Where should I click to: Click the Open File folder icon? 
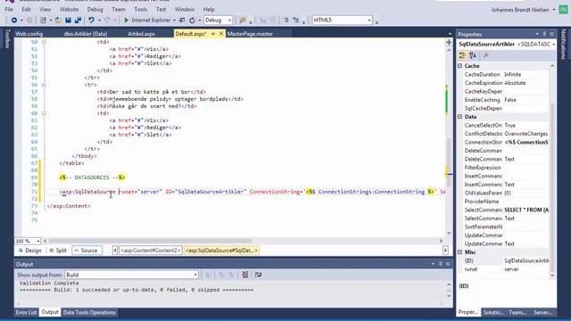tap(58, 21)
